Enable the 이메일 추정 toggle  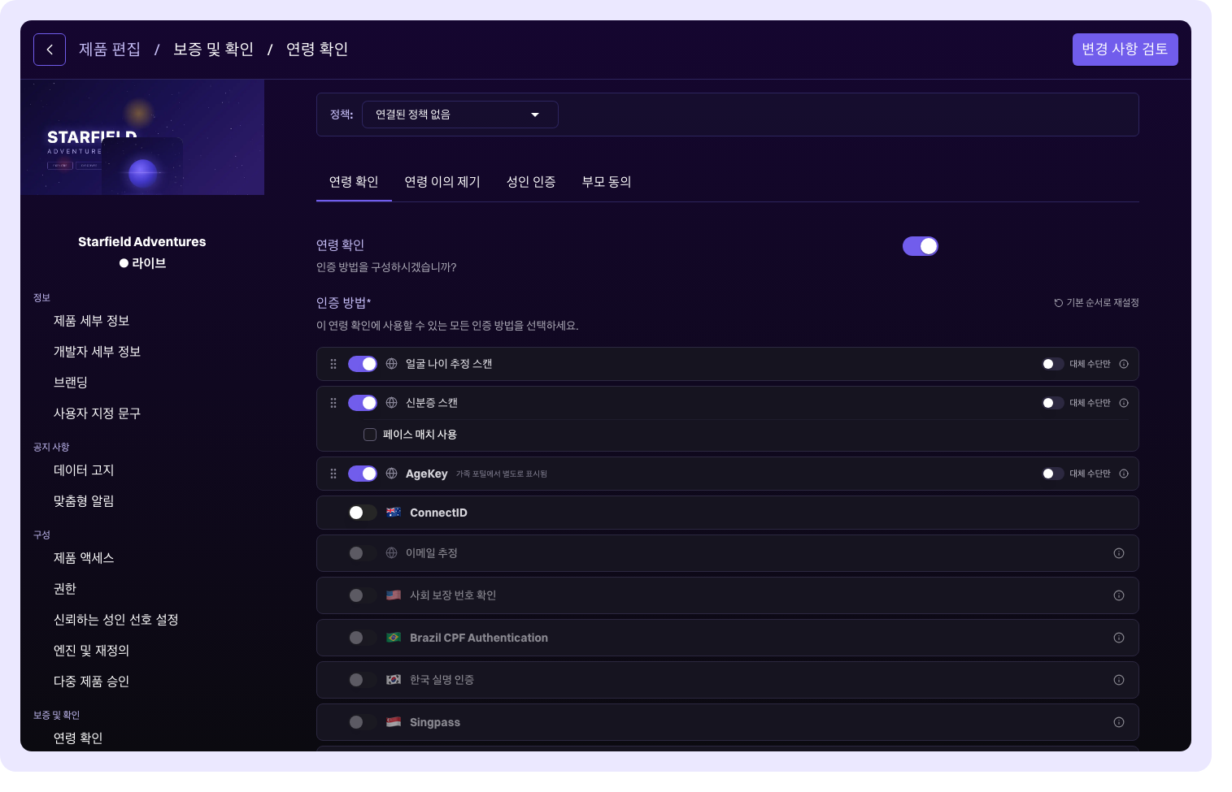point(363,553)
